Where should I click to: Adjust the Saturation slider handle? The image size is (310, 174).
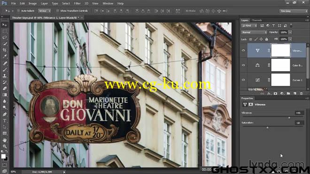click(x=267, y=128)
